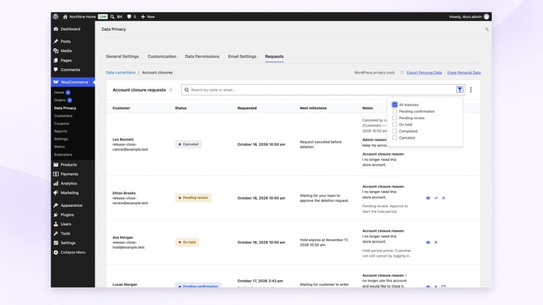Image resolution: width=543 pixels, height=305 pixels.
Task: Click the funnel filter icon
Action: 460,90
